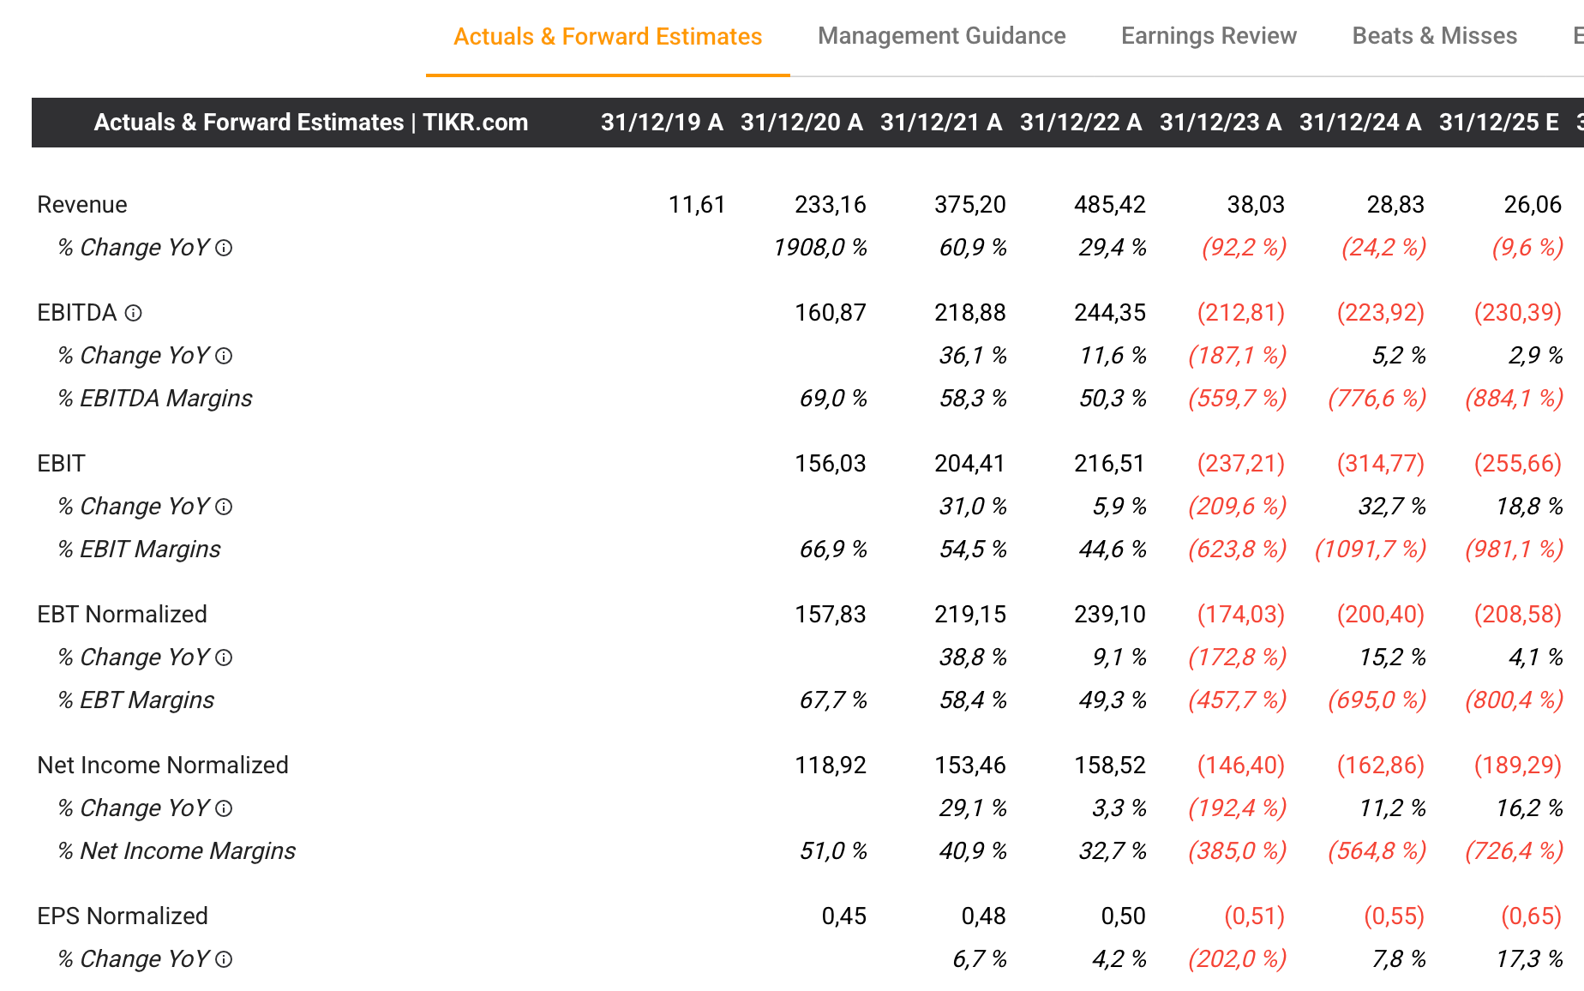Click the EBIT margin cell (1091,7 %)
1584x991 pixels.
pyautogui.click(x=1371, y=550)
